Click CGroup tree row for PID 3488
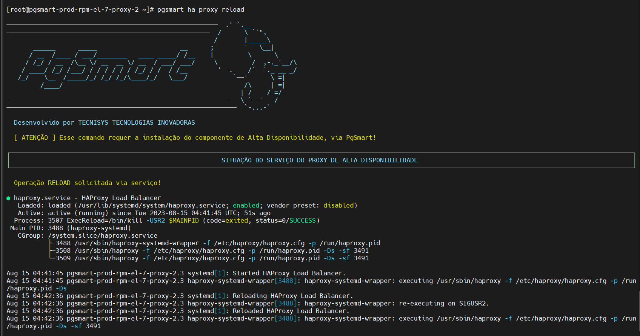The height and width of the screenshot is (336, 640). tap(214, 243)
